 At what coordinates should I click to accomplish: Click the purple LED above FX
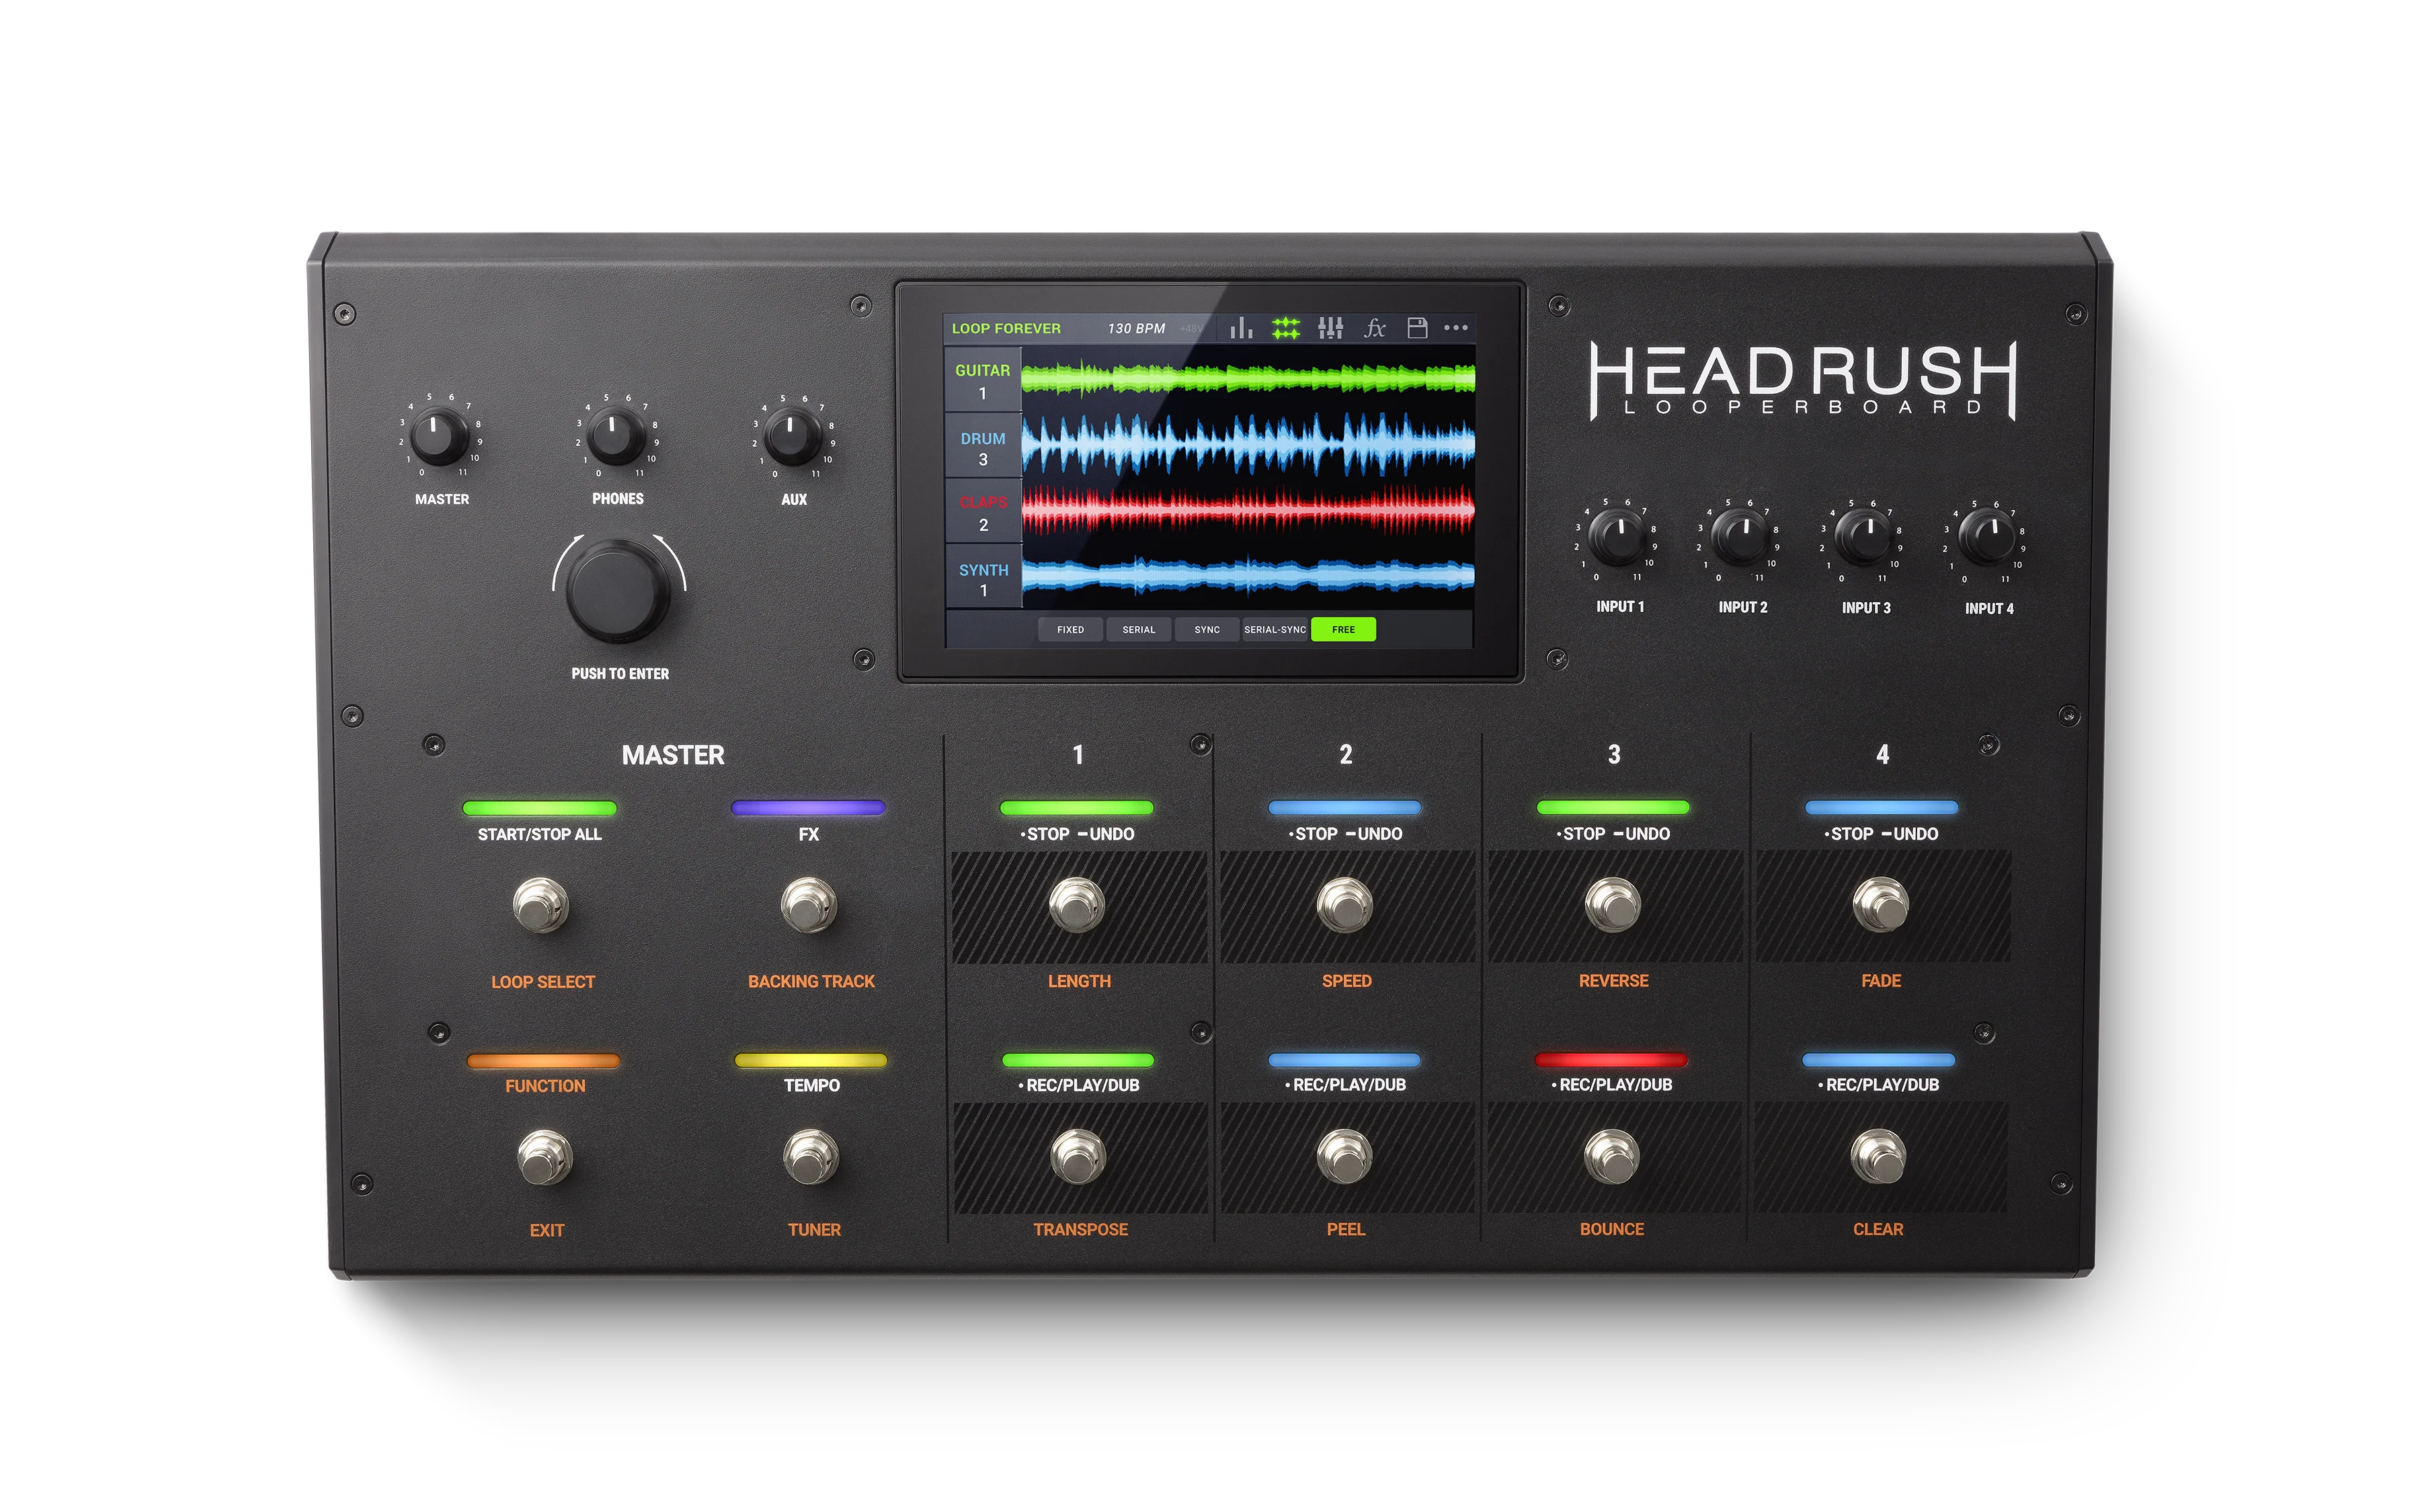(808, 808)
